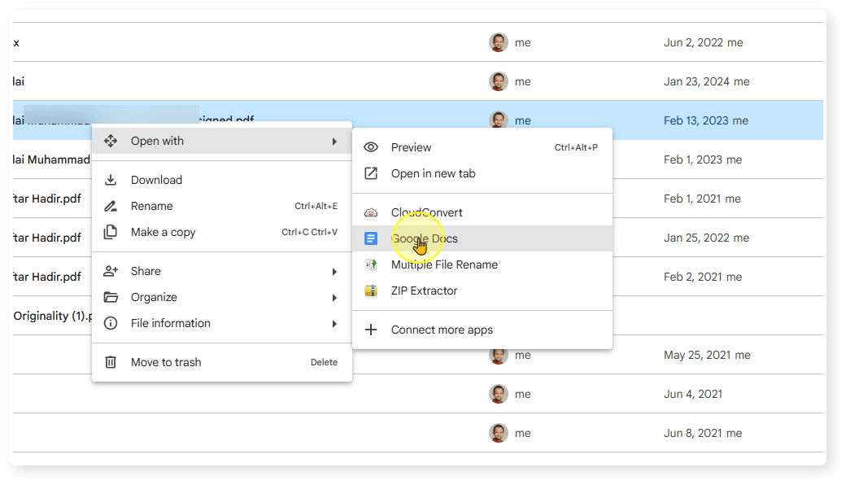Click the owner avatar in the Jan 23, 2024 row
Image resolution: width=846 pixels, height=485 pixels.
499,81
